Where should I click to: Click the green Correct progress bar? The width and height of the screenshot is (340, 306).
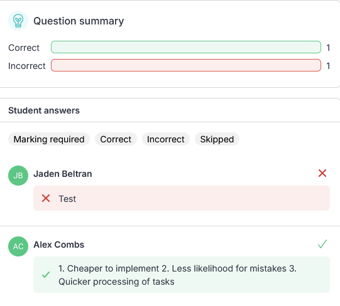tap(186, 47)
